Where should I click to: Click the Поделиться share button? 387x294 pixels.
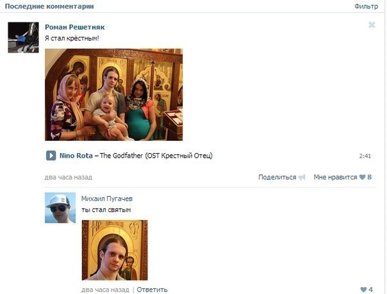[277, 177]
